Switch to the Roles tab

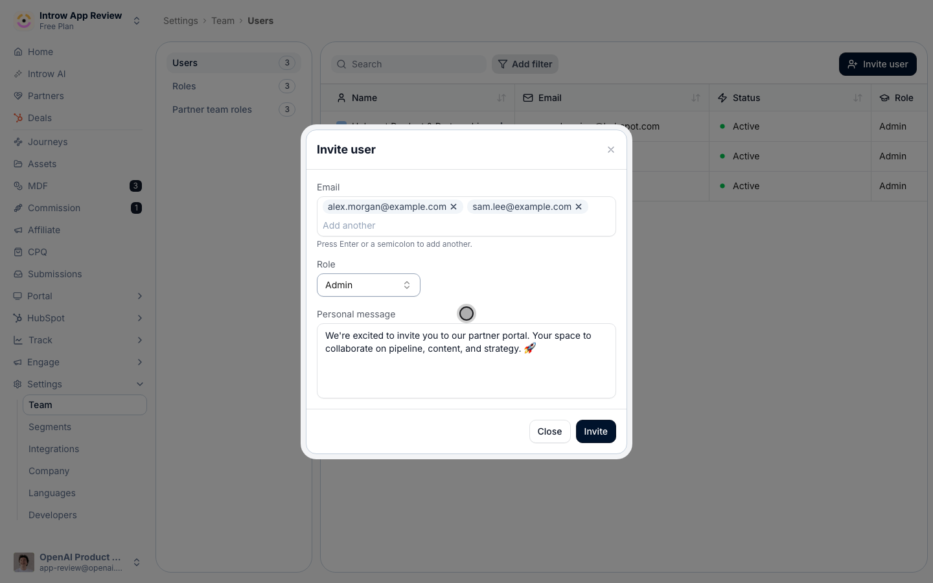[x=234, y=86]
